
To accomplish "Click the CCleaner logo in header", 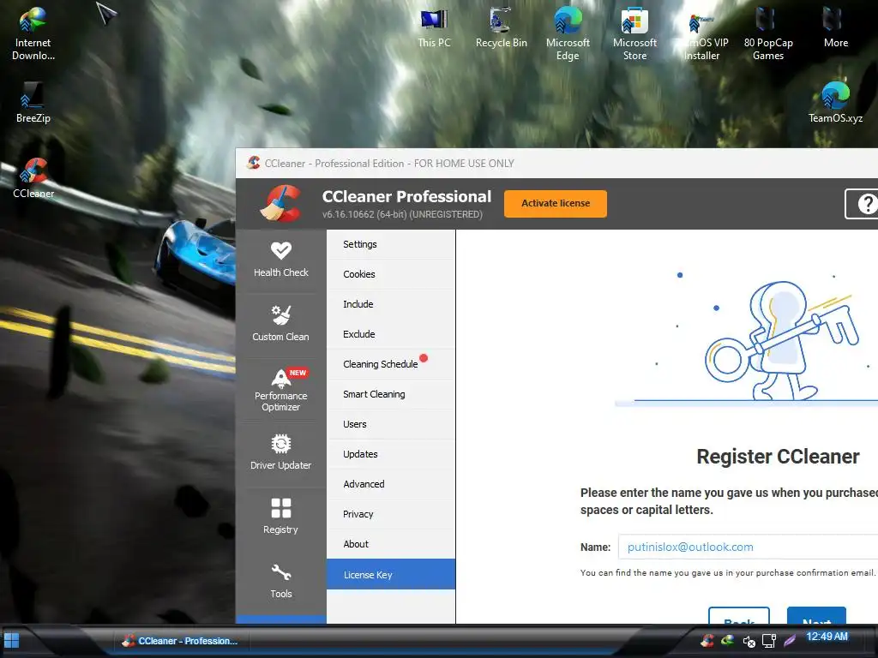I will pyautogui.click(x=280, y=204).
